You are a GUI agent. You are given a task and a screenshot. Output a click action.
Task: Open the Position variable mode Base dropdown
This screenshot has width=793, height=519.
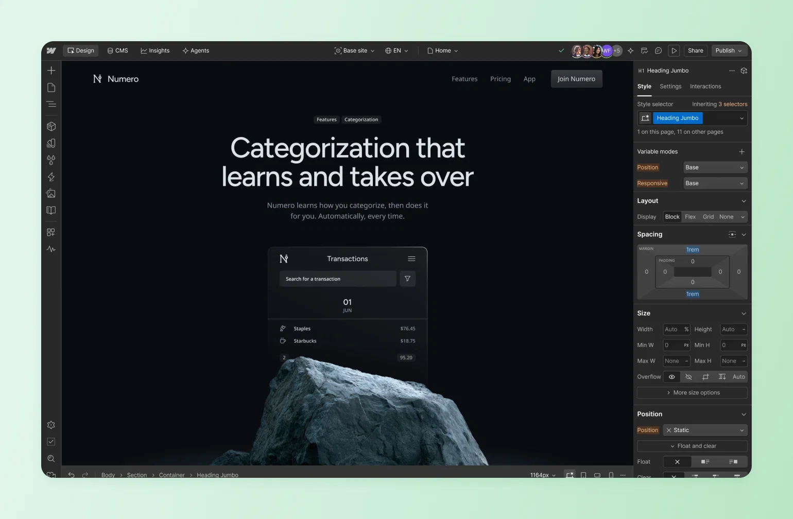pos(715,167)
